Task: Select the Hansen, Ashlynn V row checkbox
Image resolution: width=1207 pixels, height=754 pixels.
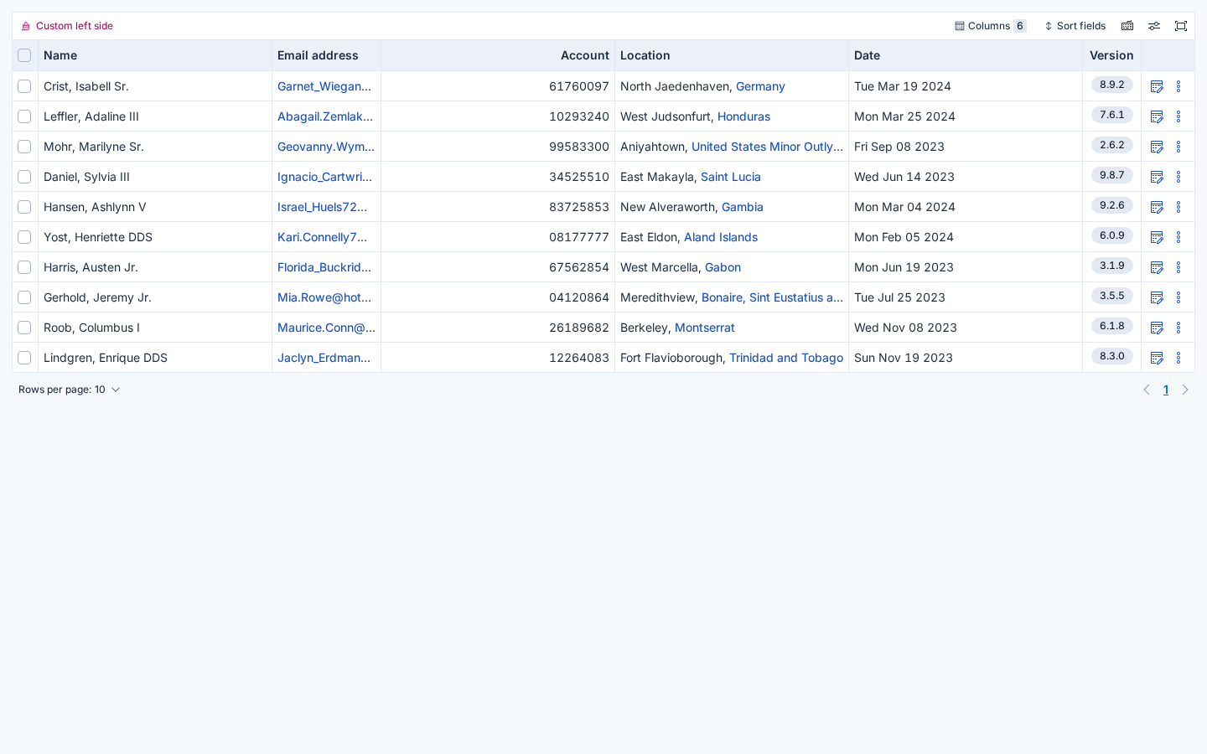Action: click(x=24, y=207)
